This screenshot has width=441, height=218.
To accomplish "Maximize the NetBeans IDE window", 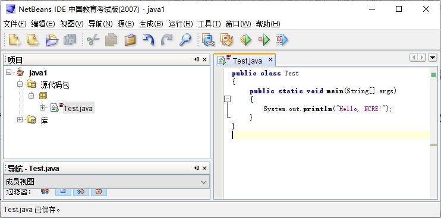I will [399, 10].
